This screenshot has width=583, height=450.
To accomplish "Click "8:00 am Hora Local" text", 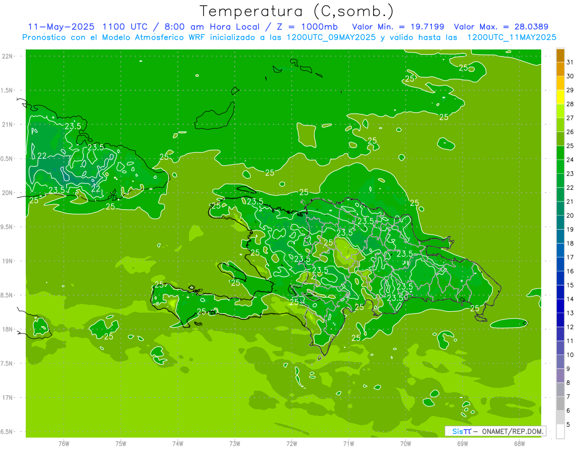I will pos(212,27).
